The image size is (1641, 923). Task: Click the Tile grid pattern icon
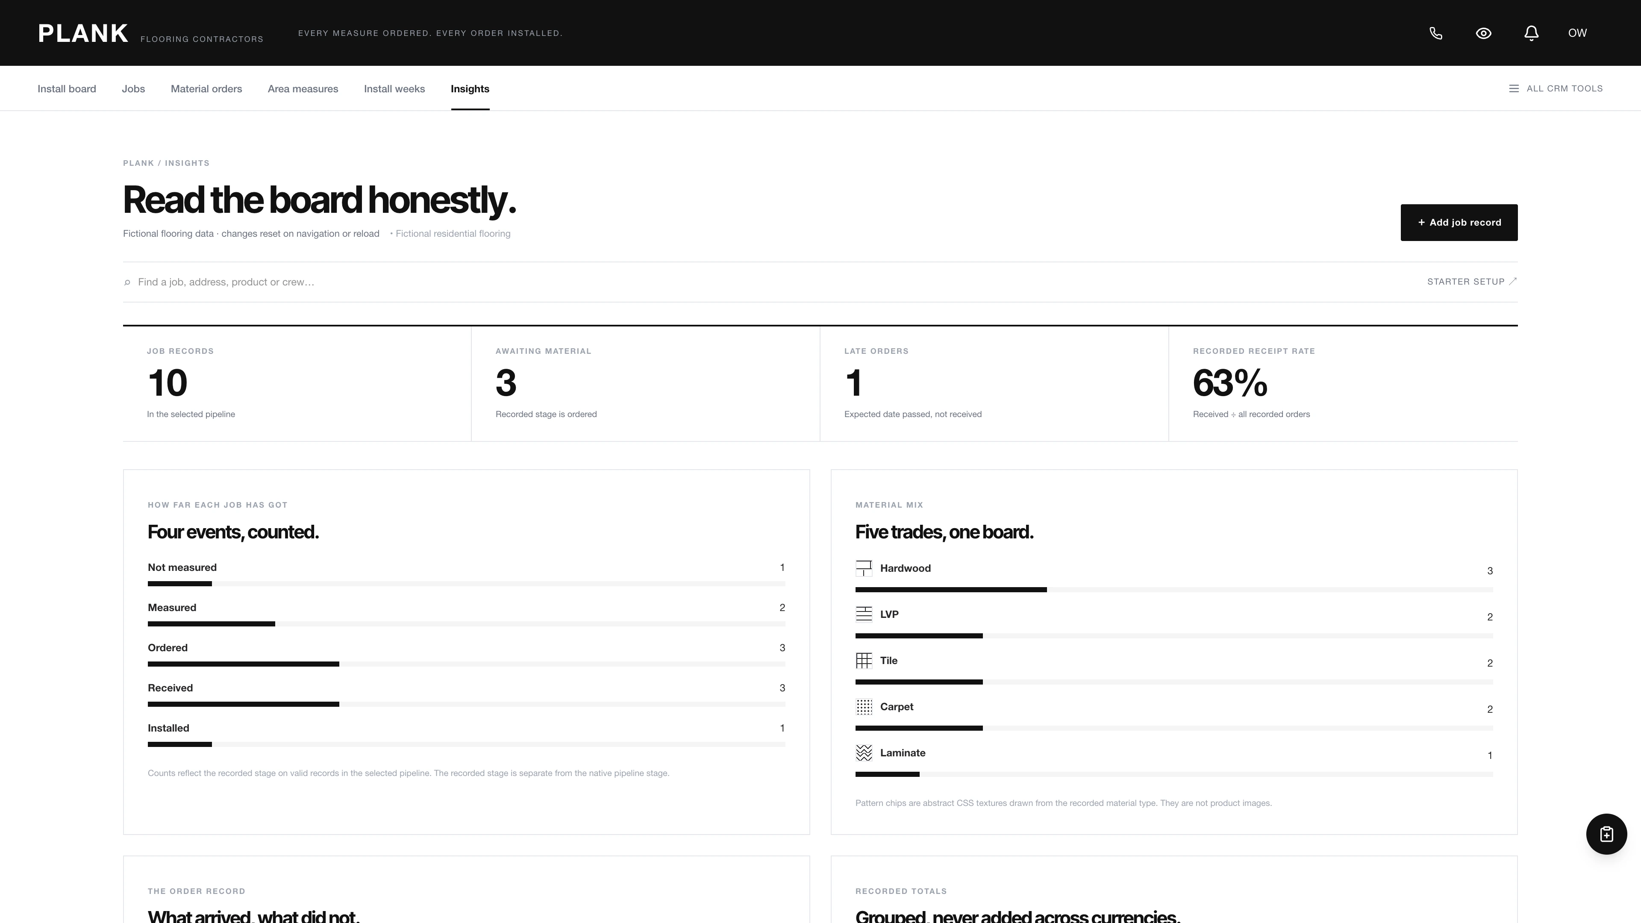864,661
